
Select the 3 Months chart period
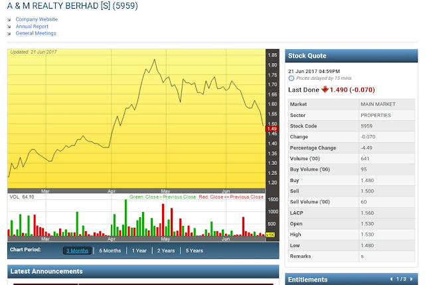click(x=77, y=250)
